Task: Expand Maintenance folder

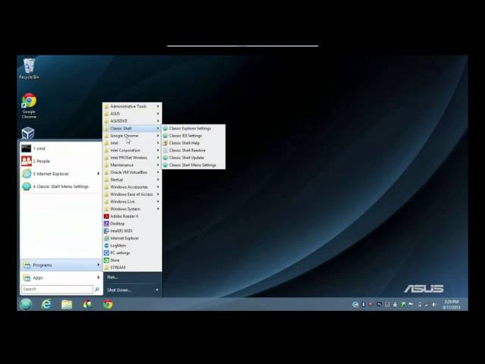Action: (132, 165)
